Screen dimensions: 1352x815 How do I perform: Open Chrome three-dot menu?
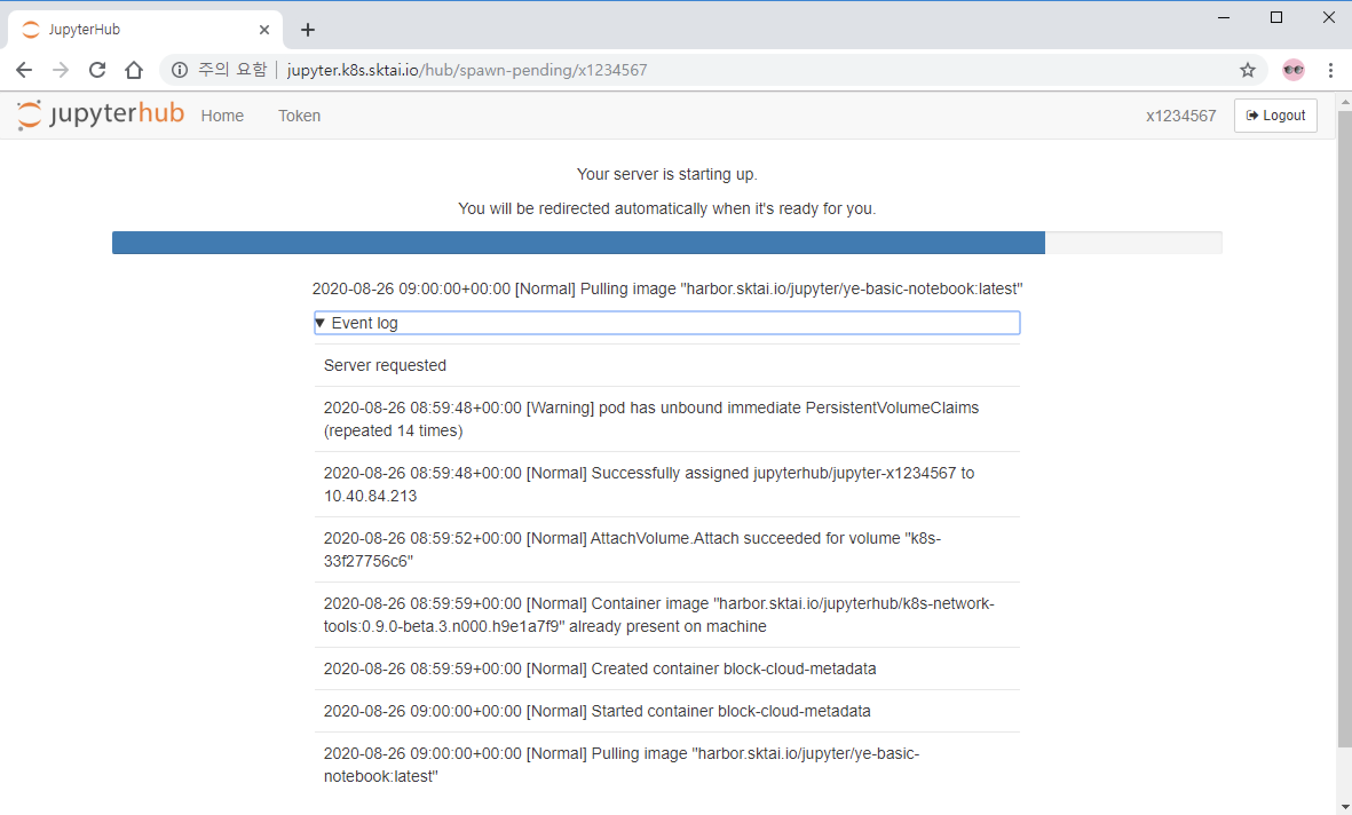click(x=1330, y=70)
